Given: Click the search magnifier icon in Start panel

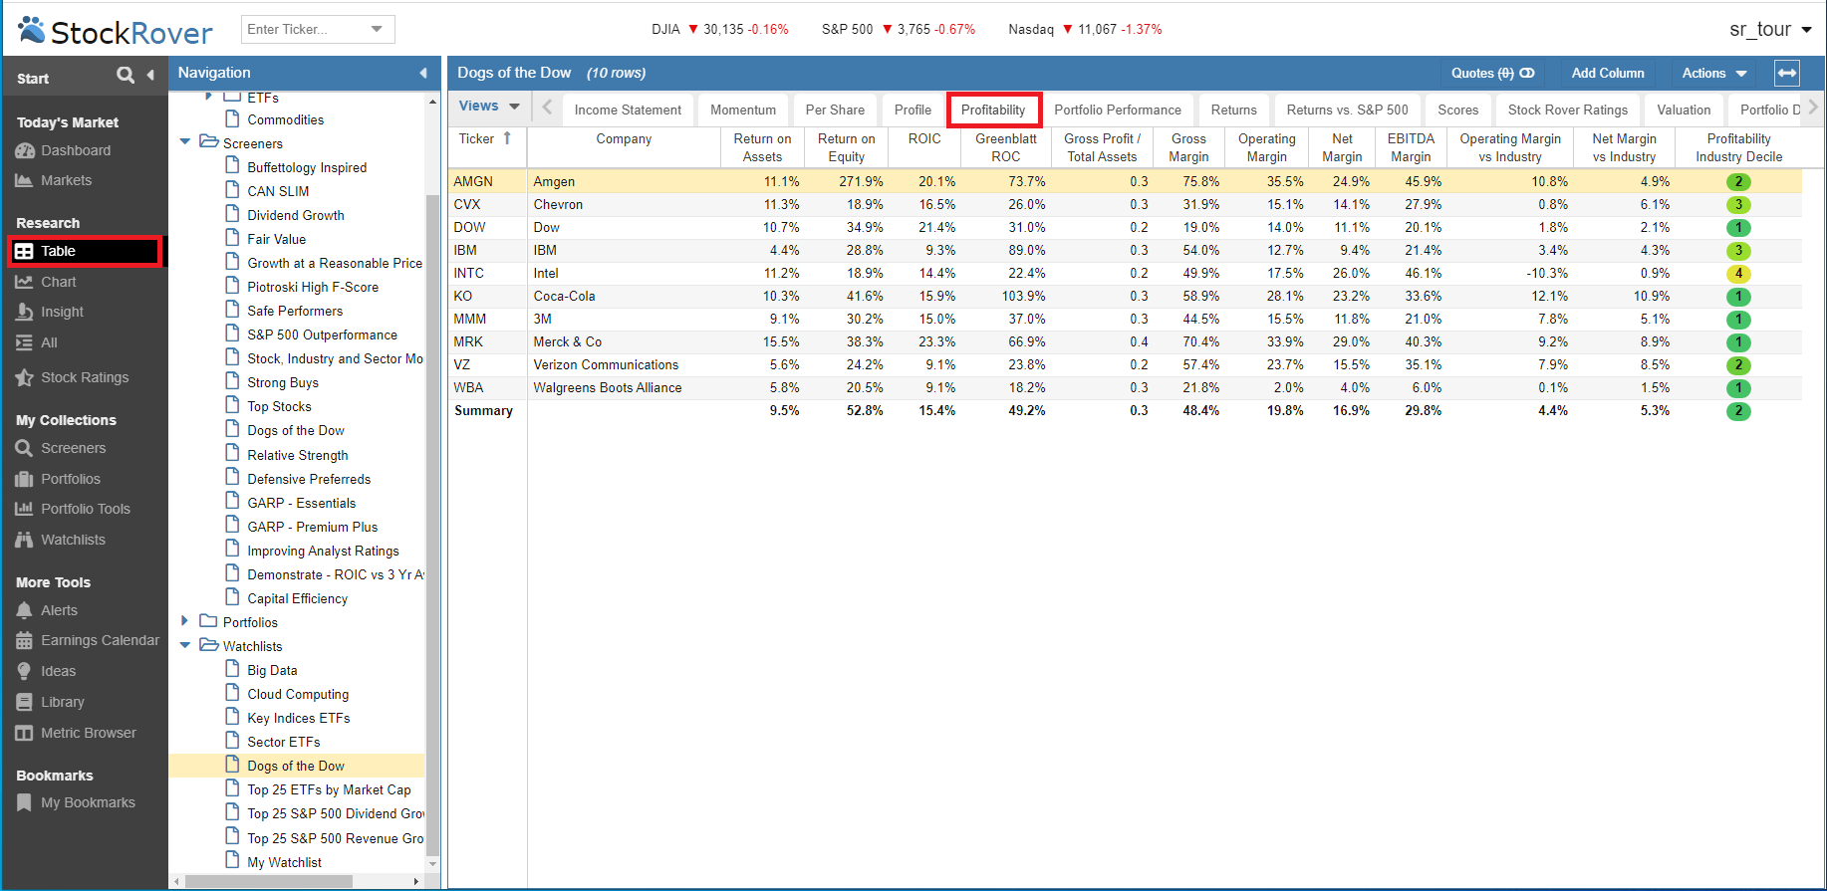Looking at the screenshot, I should pos(125,75).
